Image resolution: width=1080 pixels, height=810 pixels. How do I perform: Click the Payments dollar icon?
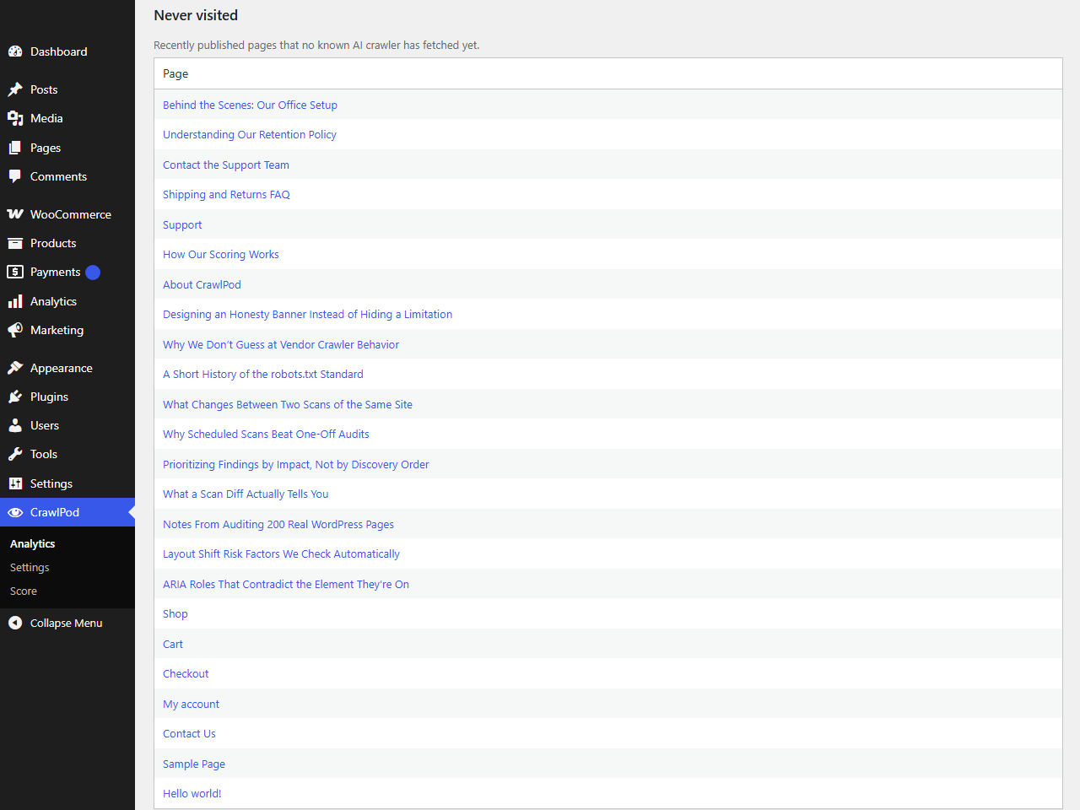pyautogui.click(x=15, y=272)
